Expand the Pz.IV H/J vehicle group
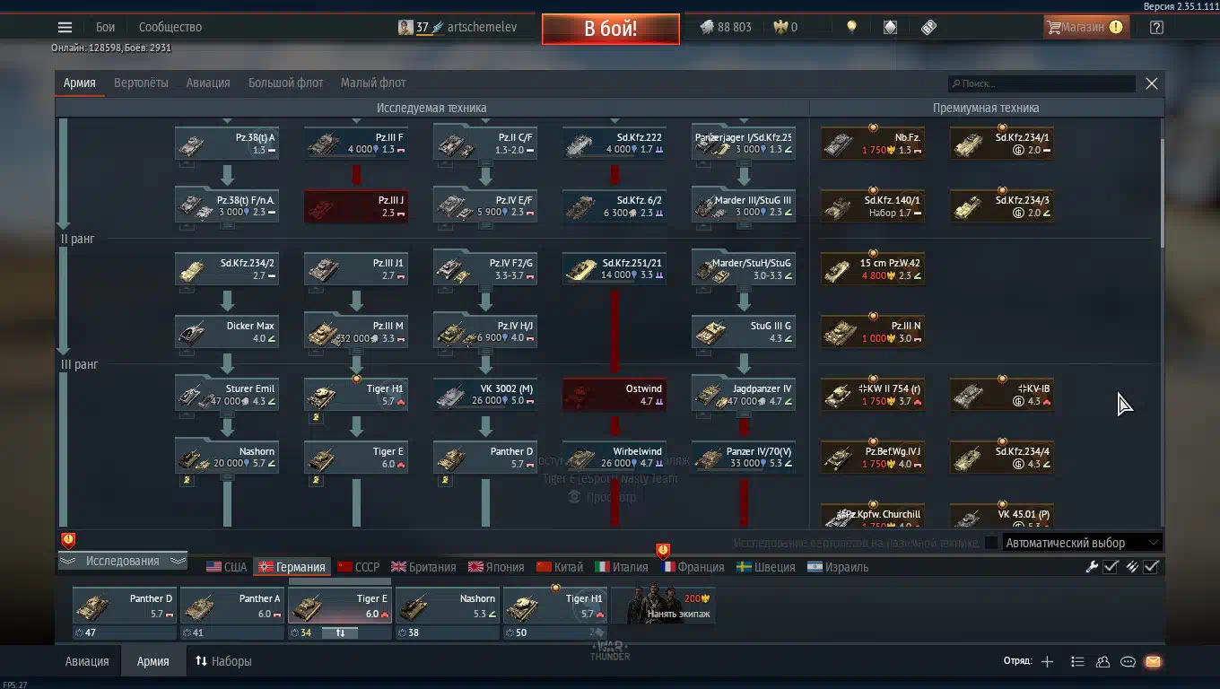 [485, 332]
